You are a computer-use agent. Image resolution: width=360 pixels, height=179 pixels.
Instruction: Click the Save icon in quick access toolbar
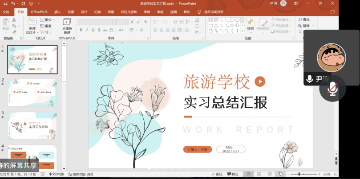click(5, 4)
